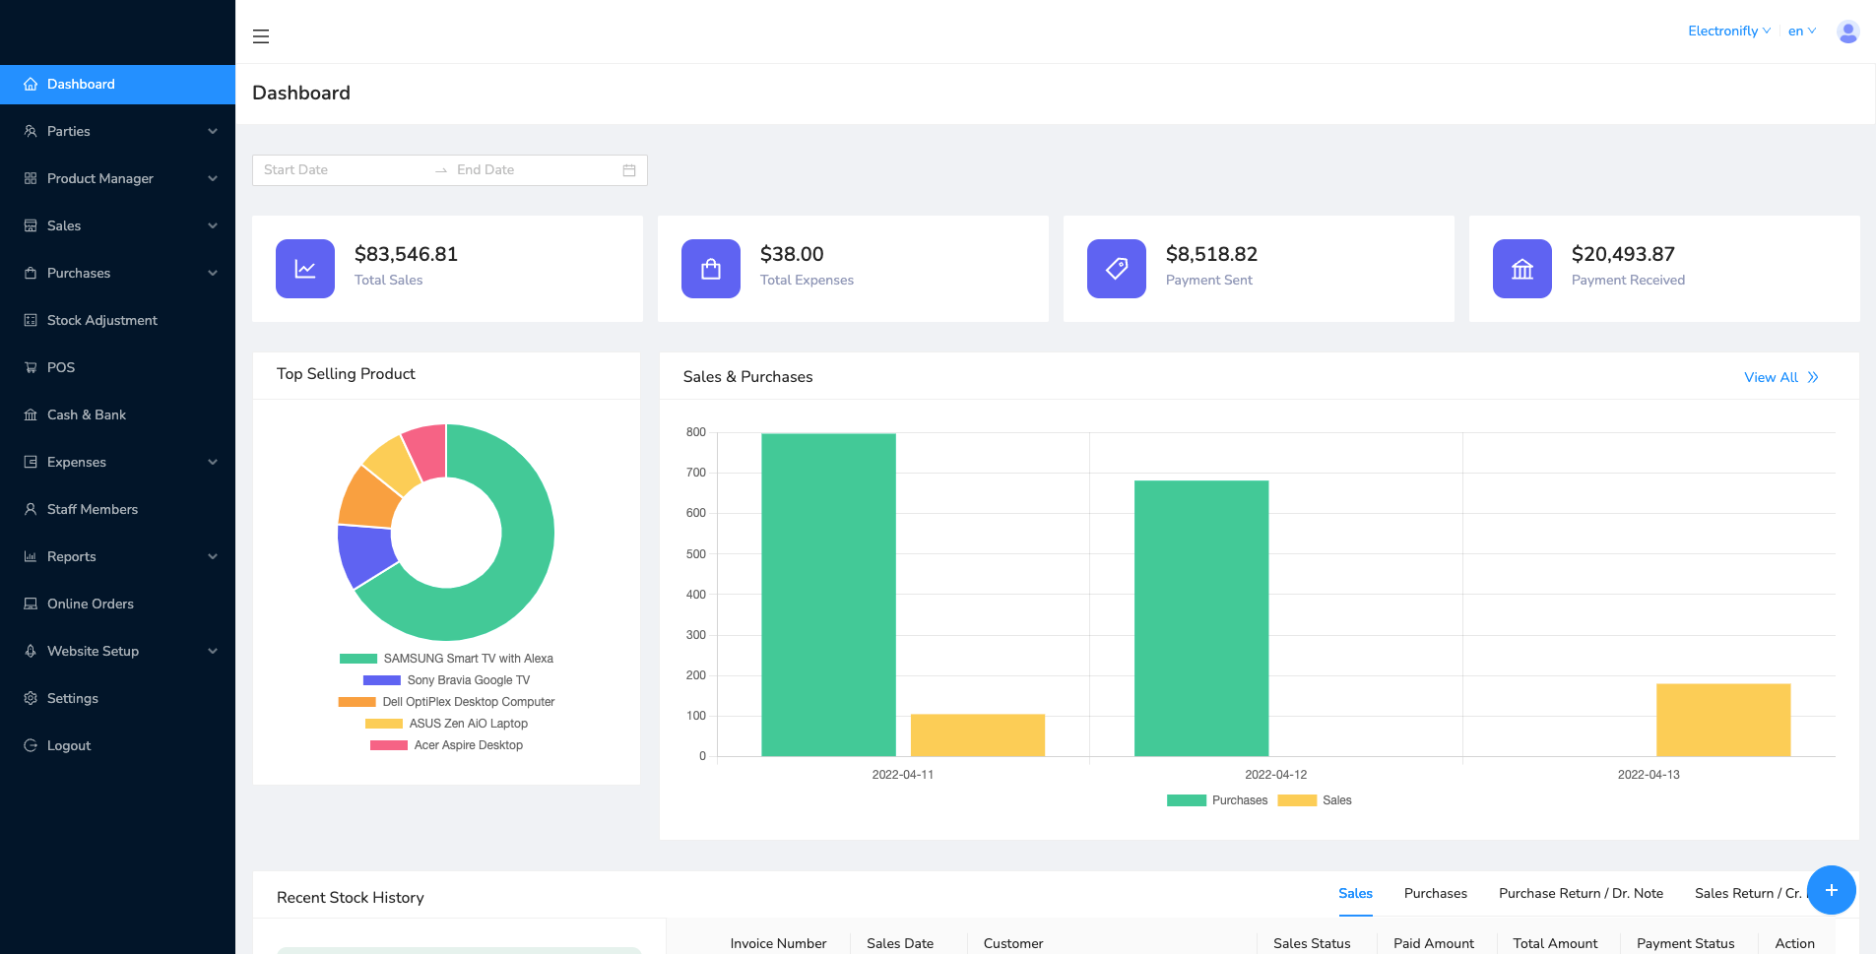Toggle SAMSUNG Smart TV legend swatch
1876x954 pixels.
tap(358, 659)
